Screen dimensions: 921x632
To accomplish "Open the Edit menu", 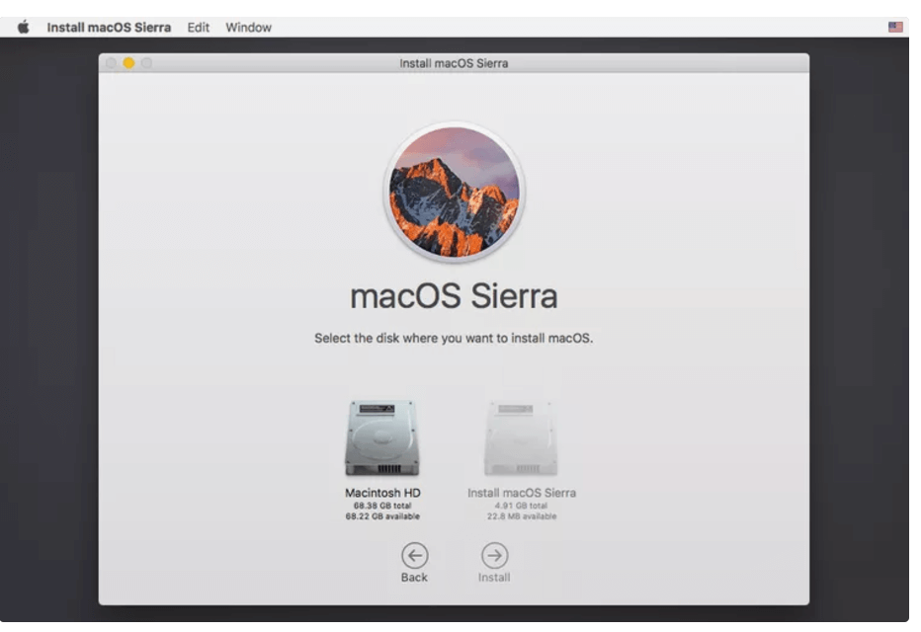I will 197,27.
